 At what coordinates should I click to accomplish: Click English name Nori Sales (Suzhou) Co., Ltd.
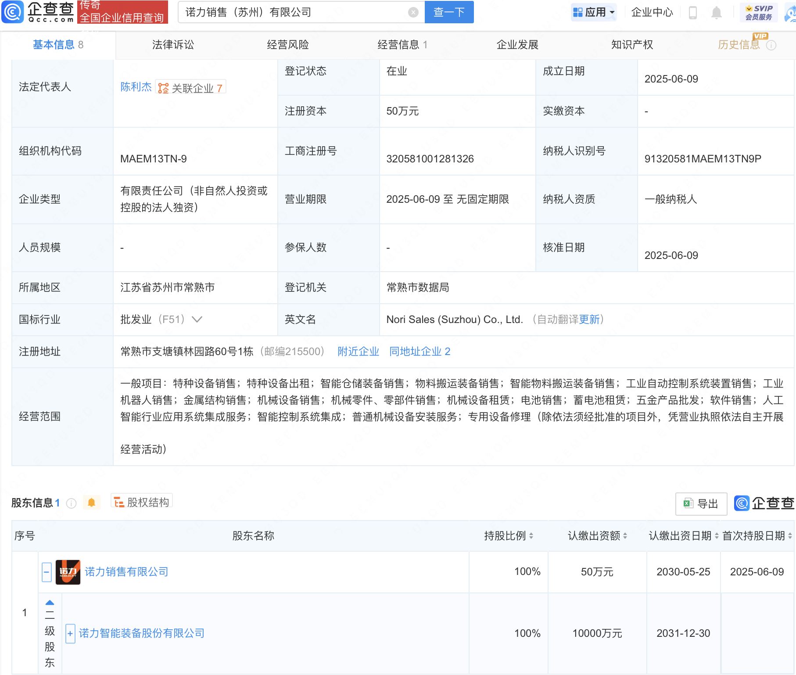coord(455,320)
